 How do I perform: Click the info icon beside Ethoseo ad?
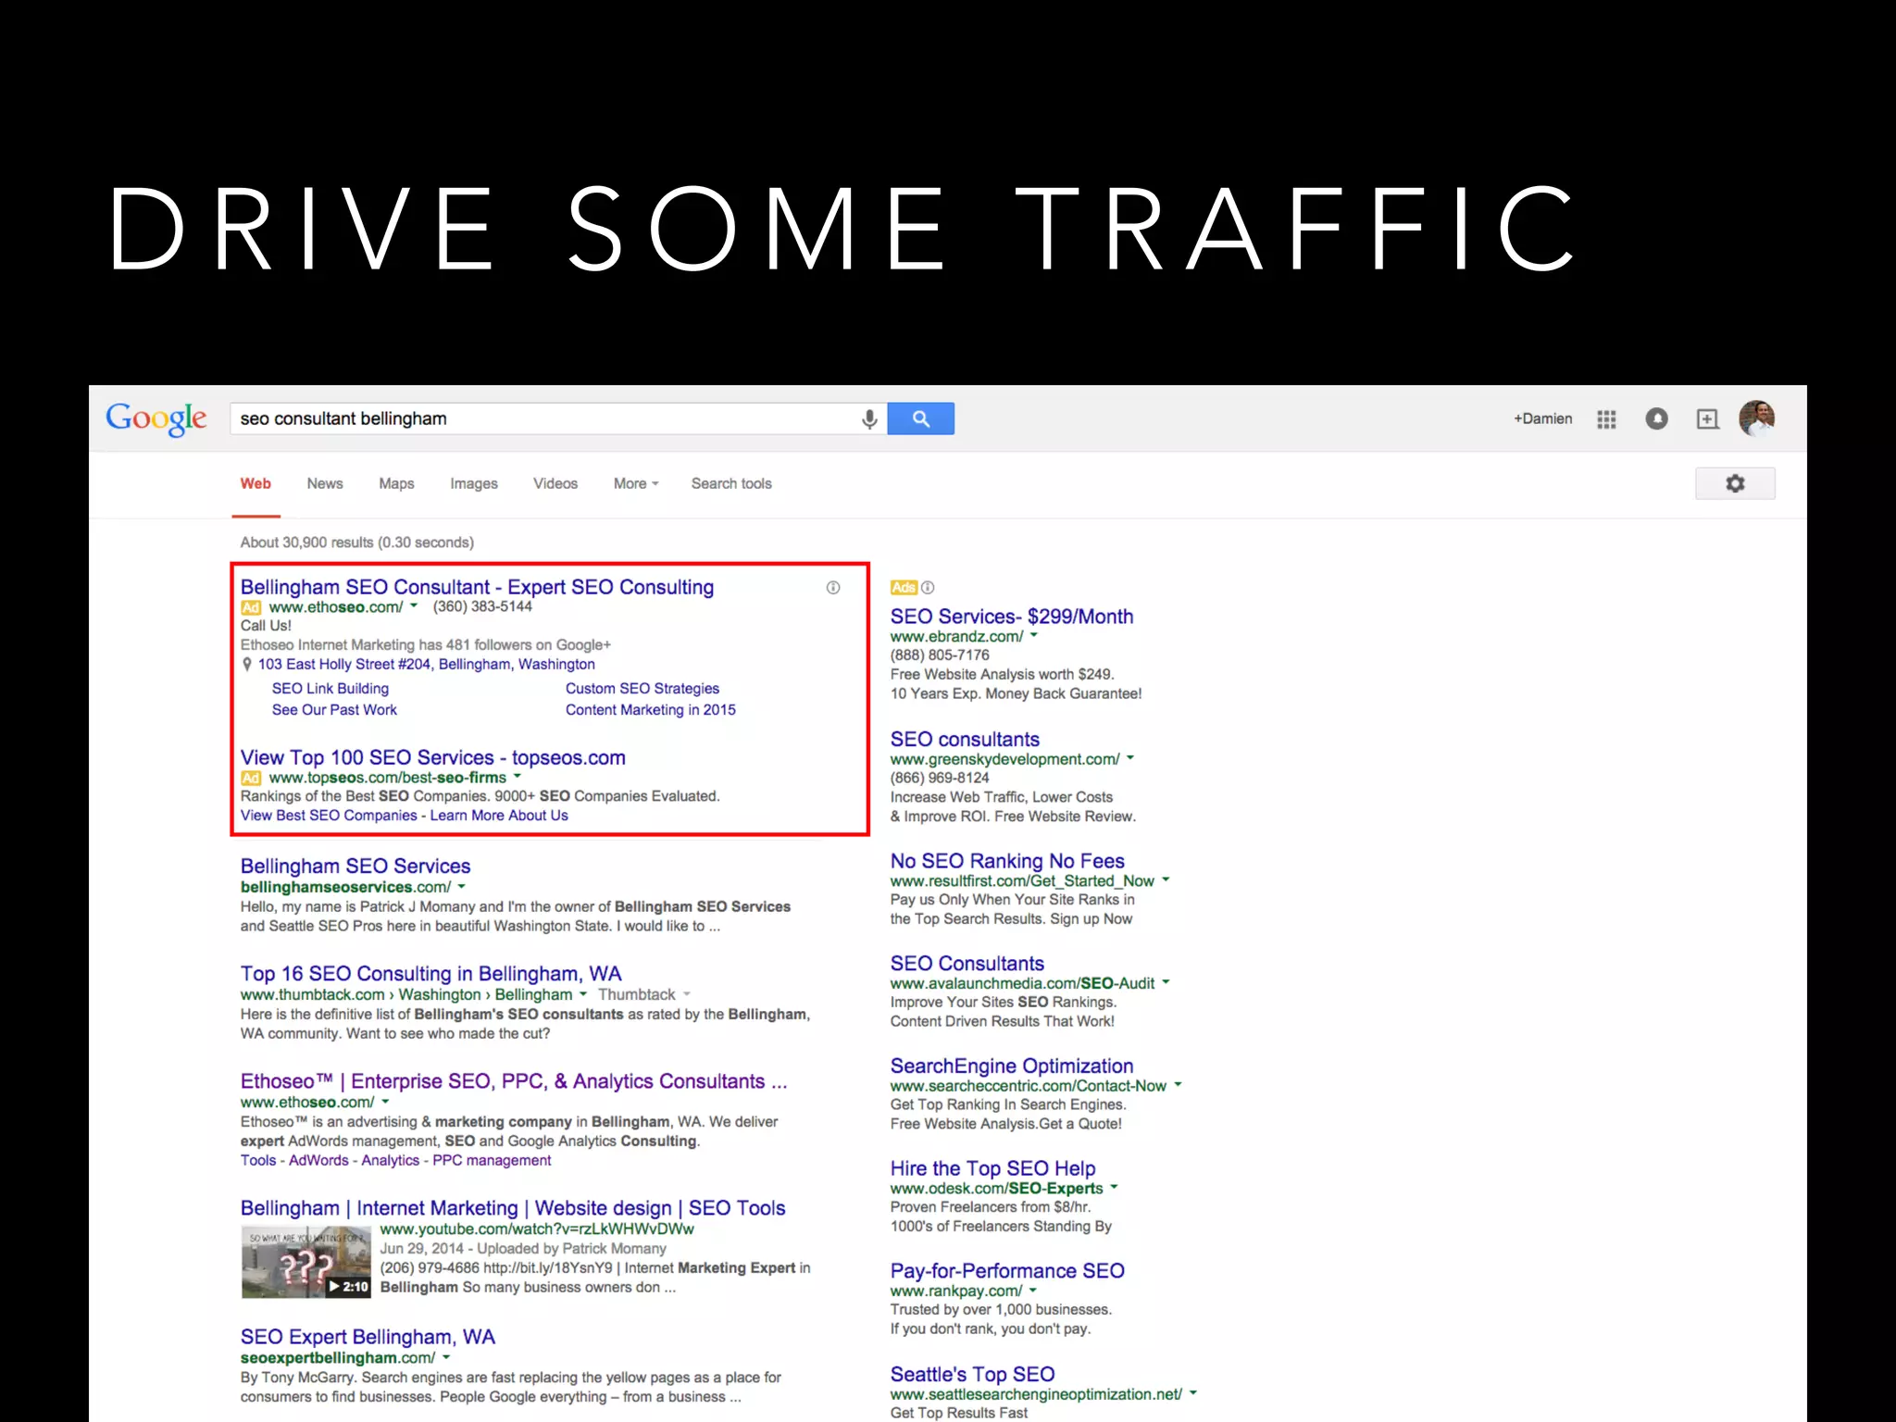click(x=833, y=588)
